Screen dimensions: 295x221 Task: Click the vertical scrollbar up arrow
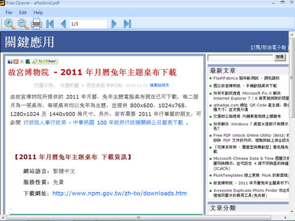pos(292,34)
